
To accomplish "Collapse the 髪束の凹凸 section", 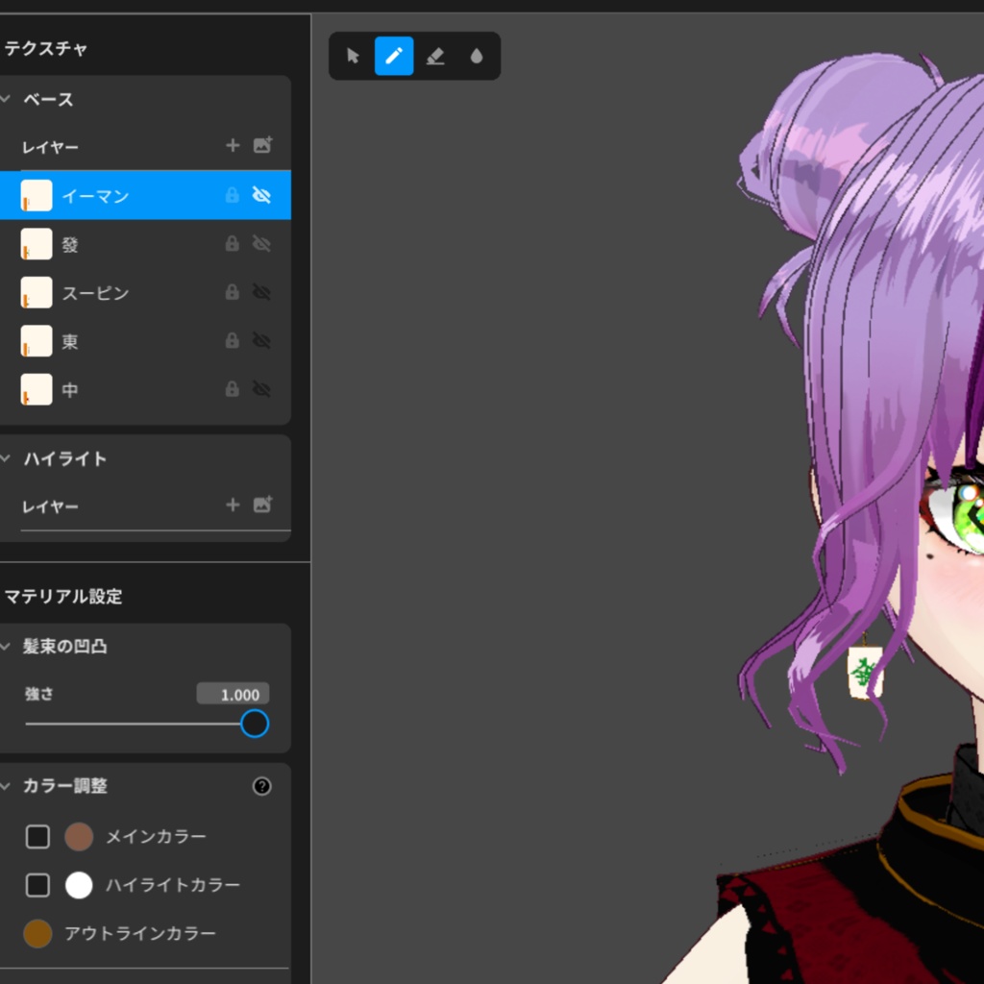I will (8, 647).
